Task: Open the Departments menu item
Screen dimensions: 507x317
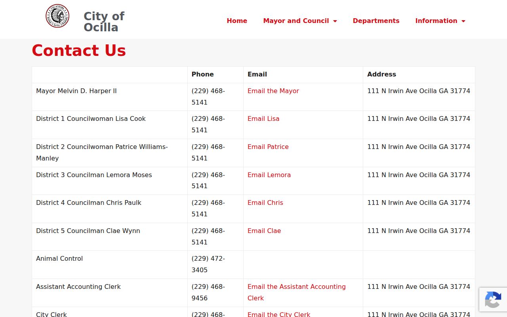Action: point(376,21)
